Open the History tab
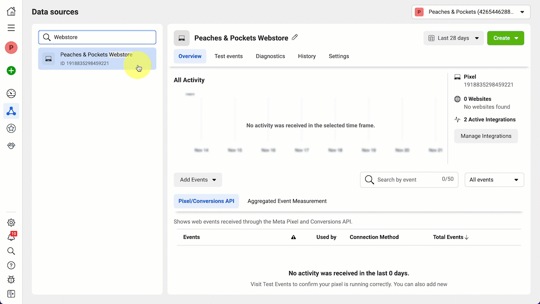The width and height of the screenshot is (540, 304). click(307, 56)
